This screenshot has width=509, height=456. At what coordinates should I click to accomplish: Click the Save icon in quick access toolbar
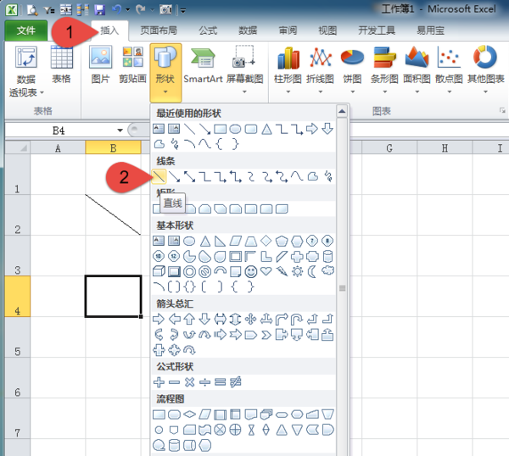(99, 9)
